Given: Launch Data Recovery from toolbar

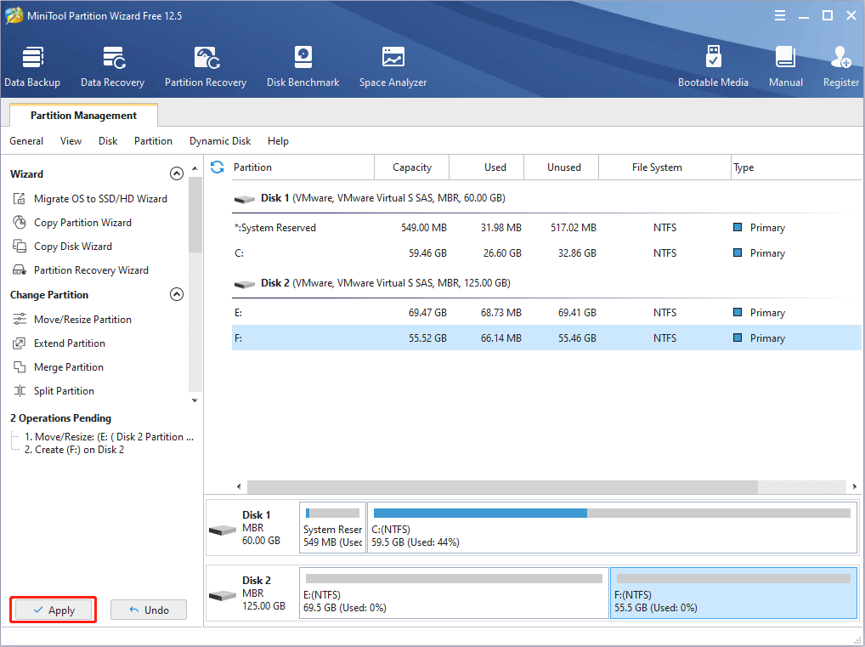Looking at the screenshot, I should (x=112, y=67).
